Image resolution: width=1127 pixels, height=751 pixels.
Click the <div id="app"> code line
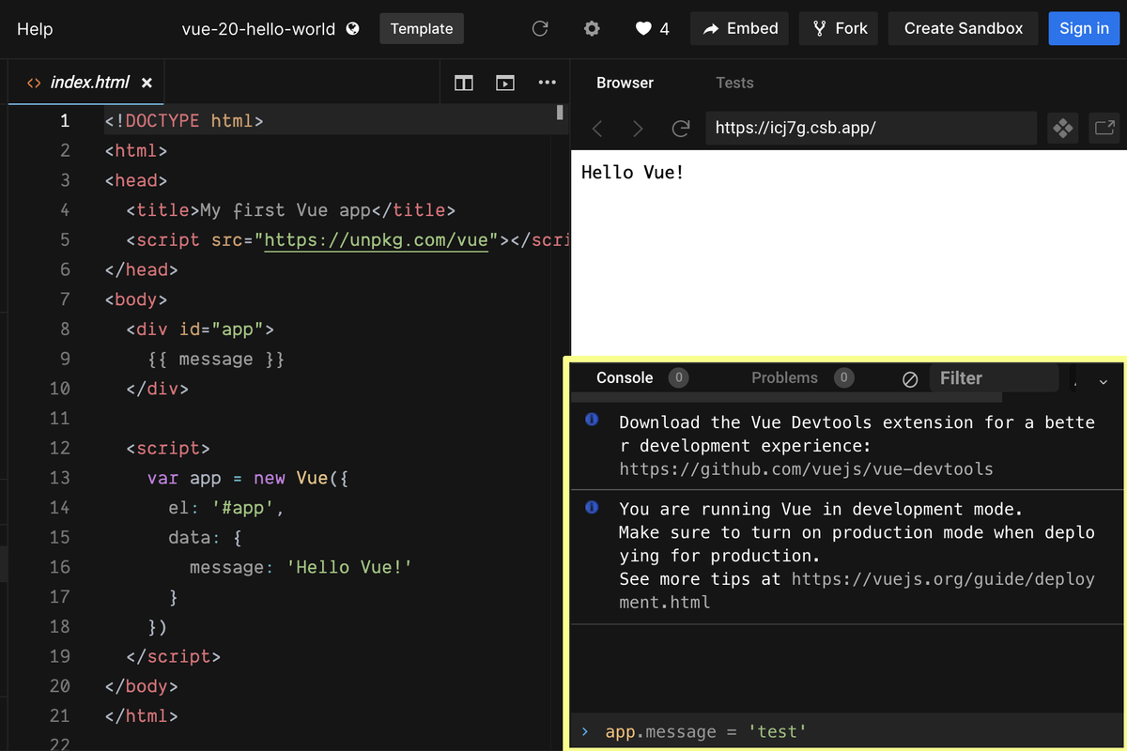pyautogui.click(x=200, y=330)
